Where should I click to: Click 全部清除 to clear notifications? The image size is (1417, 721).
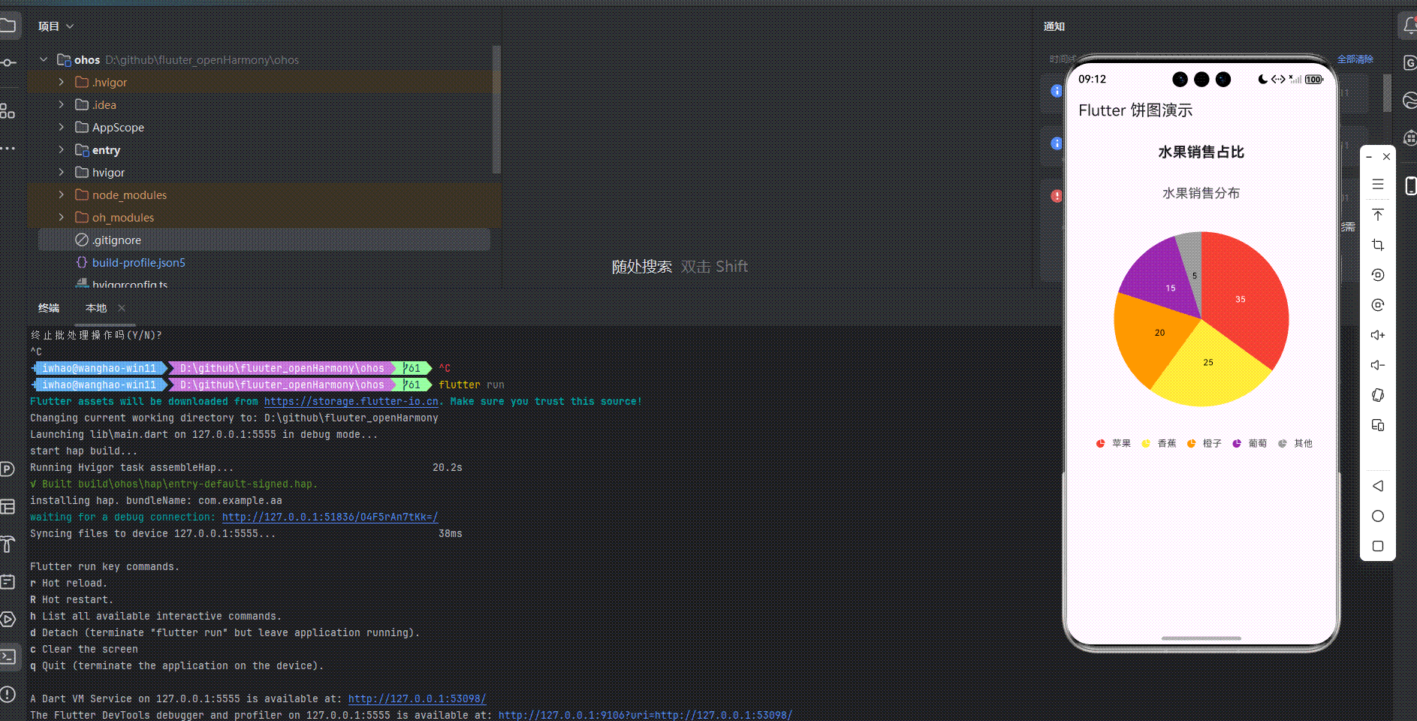click(1355, 59)
